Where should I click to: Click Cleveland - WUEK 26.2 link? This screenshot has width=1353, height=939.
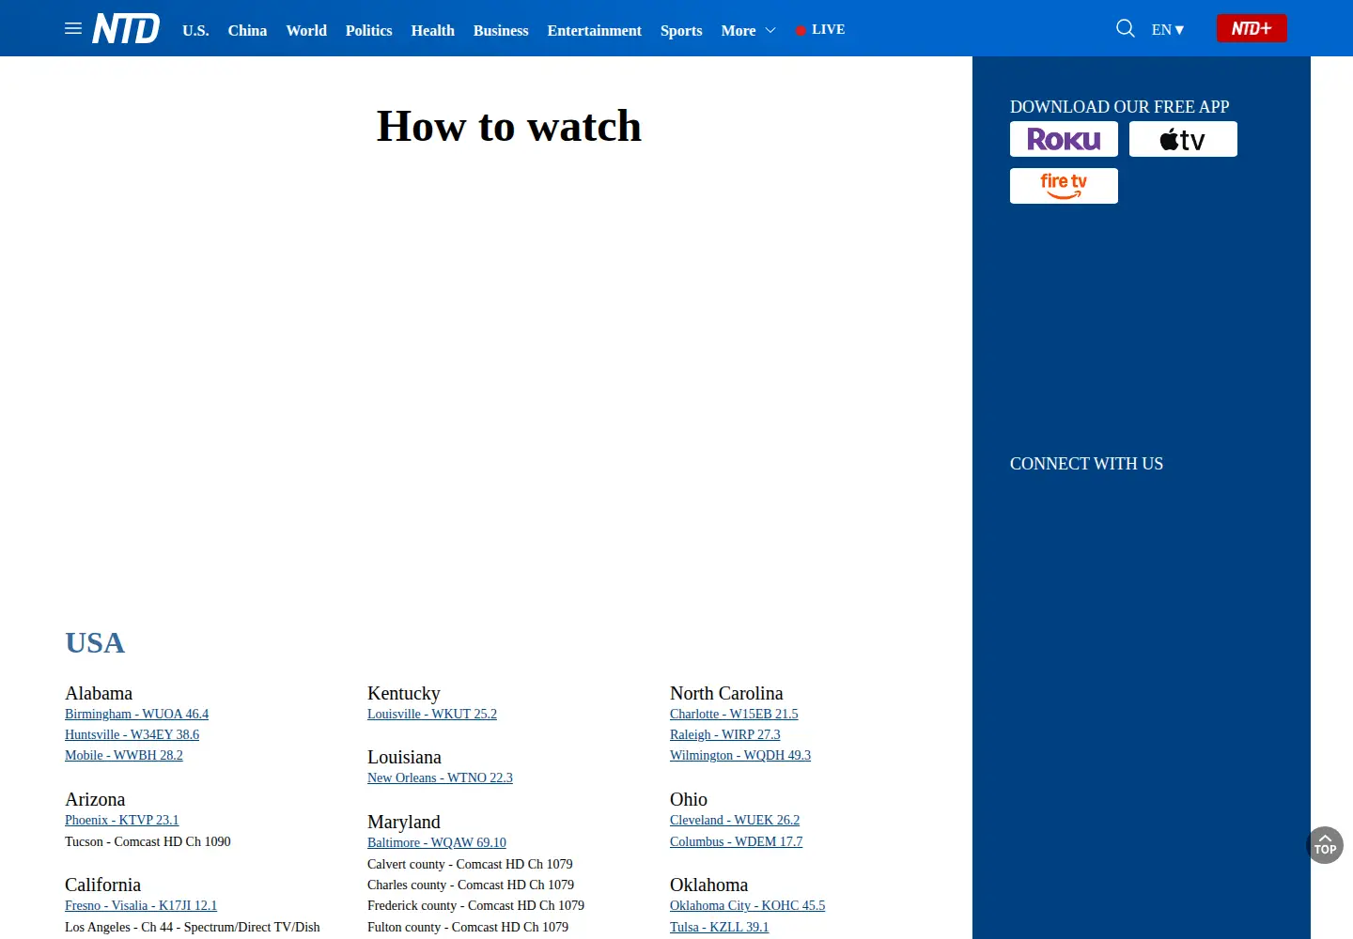tap(735, 821)
